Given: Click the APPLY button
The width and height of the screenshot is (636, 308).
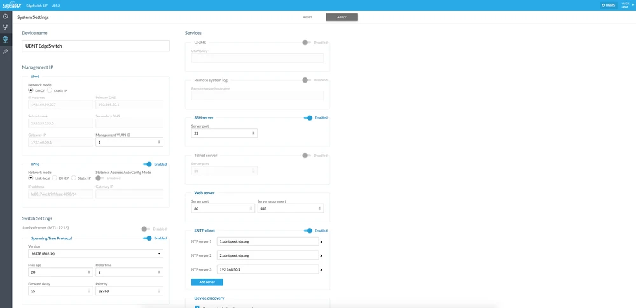Looking at the screenshot, I should (342, 17).
